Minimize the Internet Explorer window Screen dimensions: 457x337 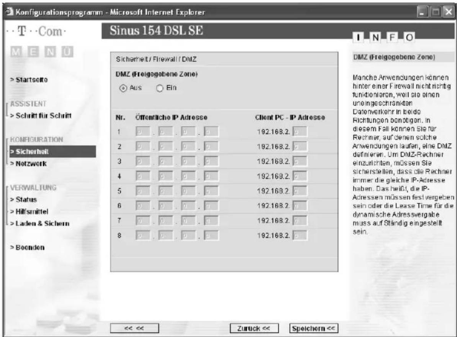tap(422, 12)
